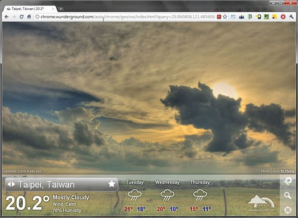The width and height of the screenshot is (298, 218).
Task: Minimize the Chrome window
Action: (x=274, y=3)
